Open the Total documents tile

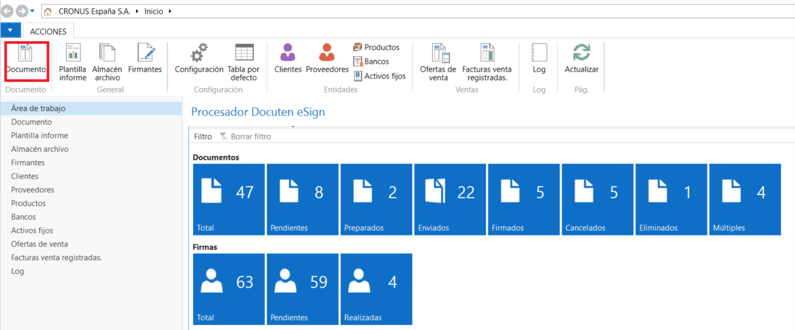click(229, 200)
